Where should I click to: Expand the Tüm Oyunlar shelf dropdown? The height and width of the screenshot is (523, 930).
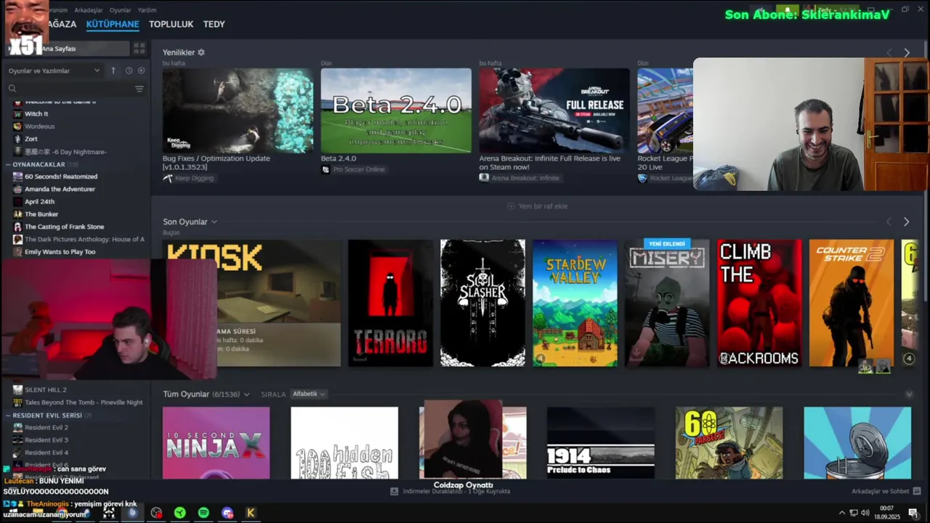[x=246, y=394]
